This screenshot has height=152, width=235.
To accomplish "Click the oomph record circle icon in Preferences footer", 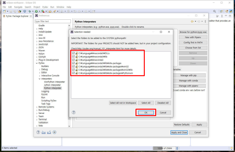I will point(55,132).
